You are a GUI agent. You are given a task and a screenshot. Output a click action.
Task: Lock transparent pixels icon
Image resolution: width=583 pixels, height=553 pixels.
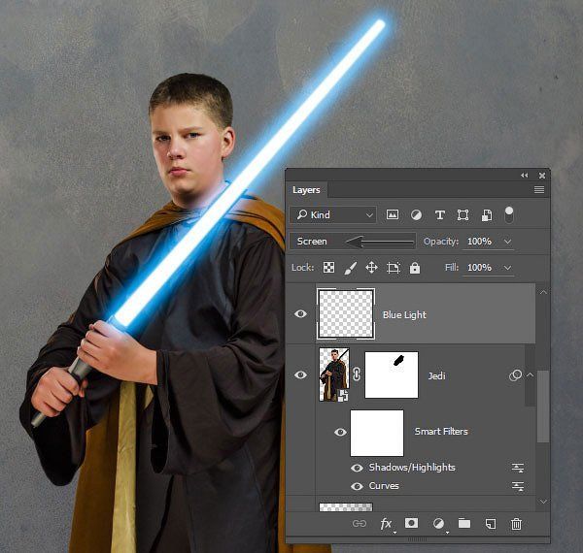328,267
